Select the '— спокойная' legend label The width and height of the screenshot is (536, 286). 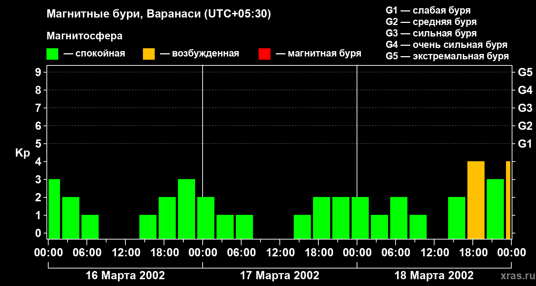pos(94,54)
